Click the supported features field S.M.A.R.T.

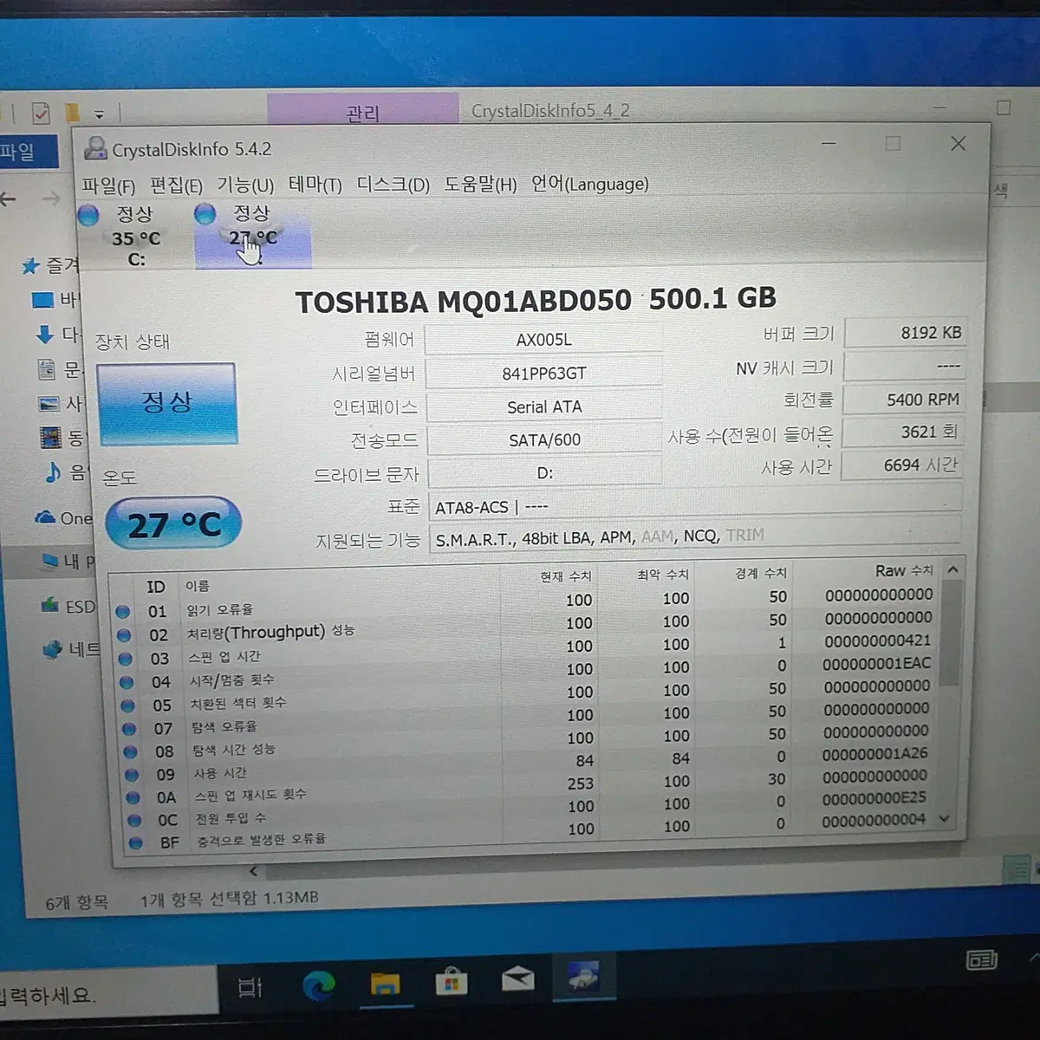pyautogui.click(x=696, y=536)
